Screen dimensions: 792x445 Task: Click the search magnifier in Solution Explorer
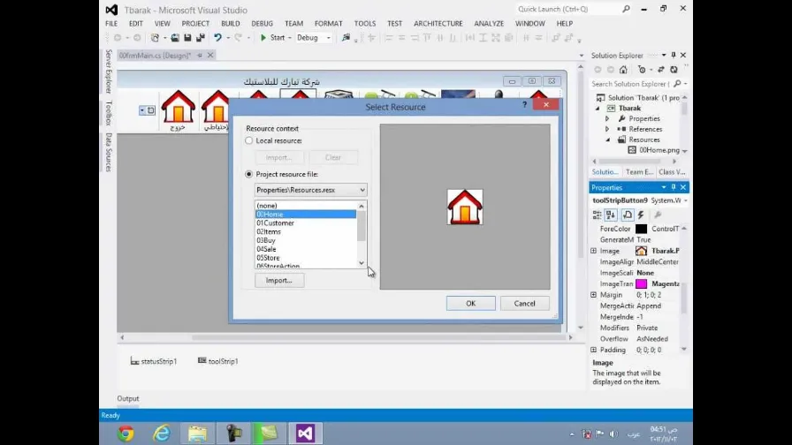point(677,84)
